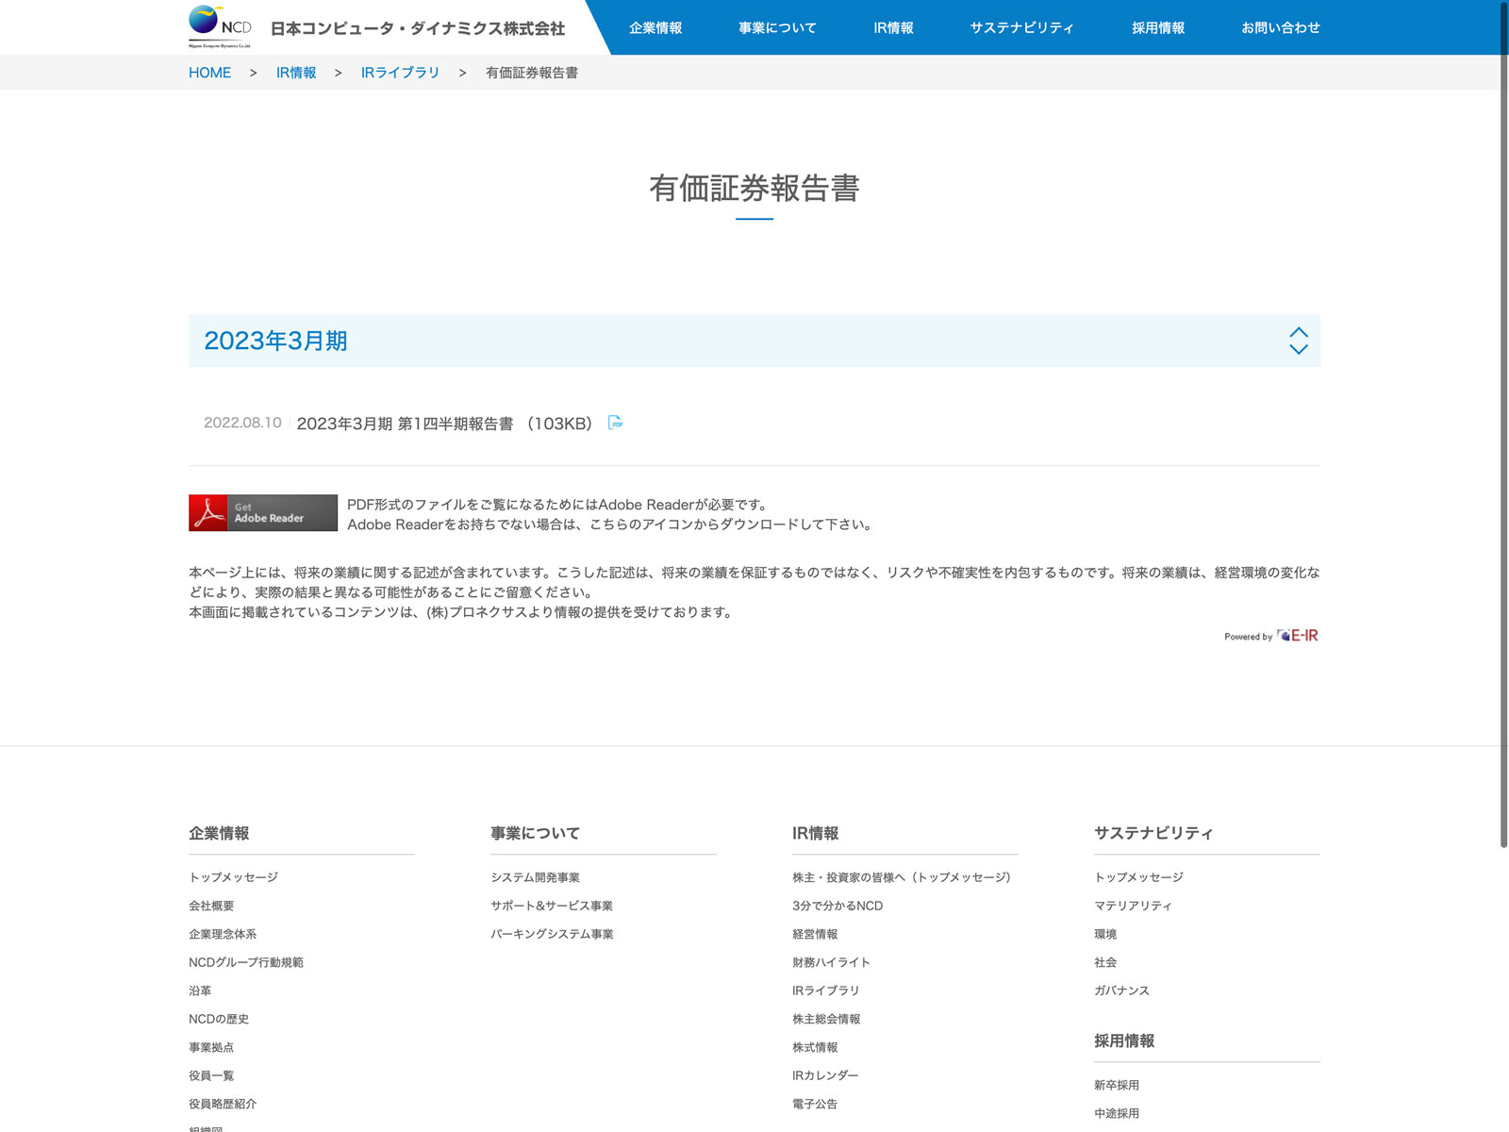Open footer 役員一覧 link
The width and height of the screenshot is (1509, 1132).
(x=211, y=1075)
